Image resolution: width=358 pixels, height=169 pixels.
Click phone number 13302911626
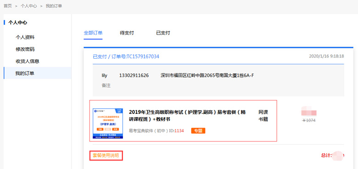coord(134,75)
